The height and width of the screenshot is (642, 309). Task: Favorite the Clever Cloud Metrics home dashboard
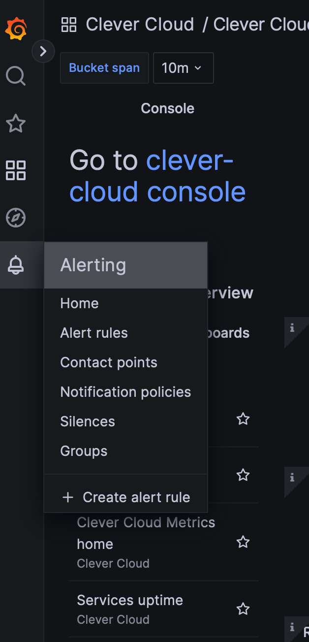coord(243,542)
